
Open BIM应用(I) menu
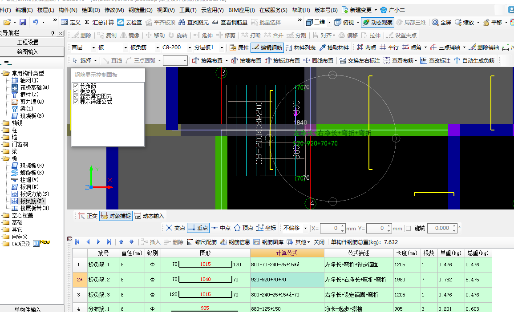pyautogui.click(x=242, y=10)
